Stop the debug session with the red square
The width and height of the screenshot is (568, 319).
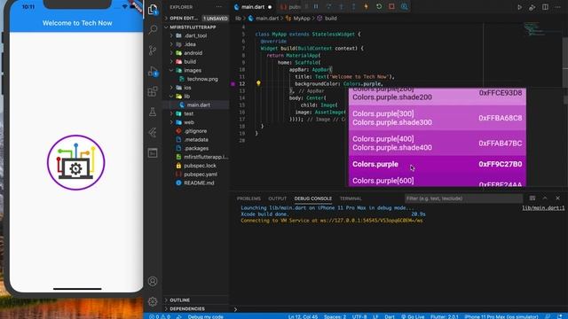pos(391,6)
